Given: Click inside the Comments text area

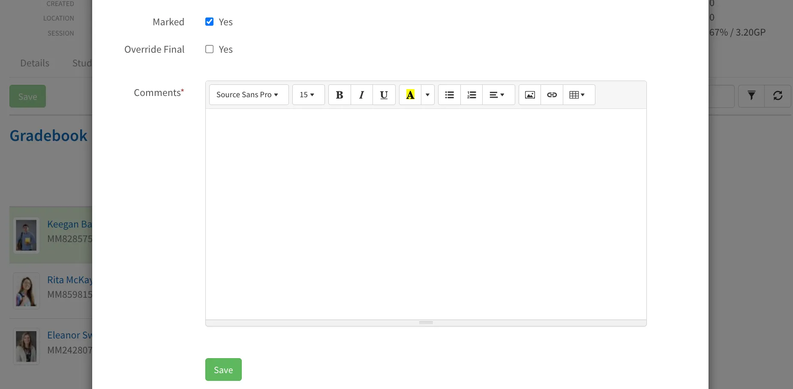Looking at the screenshot, I should (426, 214).
